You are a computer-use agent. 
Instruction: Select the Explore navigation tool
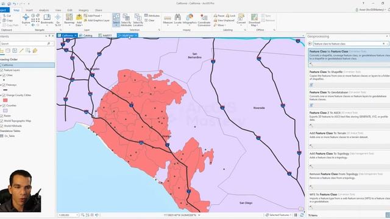point(26,19)
